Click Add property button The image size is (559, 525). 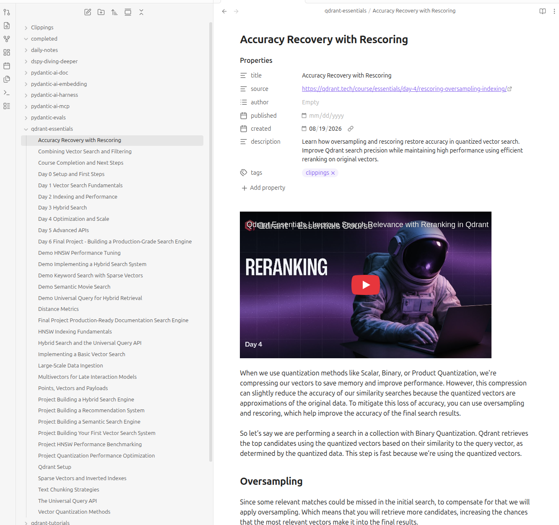(x=263, y=188)
